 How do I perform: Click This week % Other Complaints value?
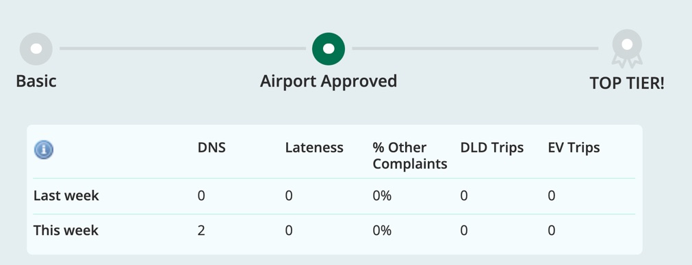[x=382, y=231]
